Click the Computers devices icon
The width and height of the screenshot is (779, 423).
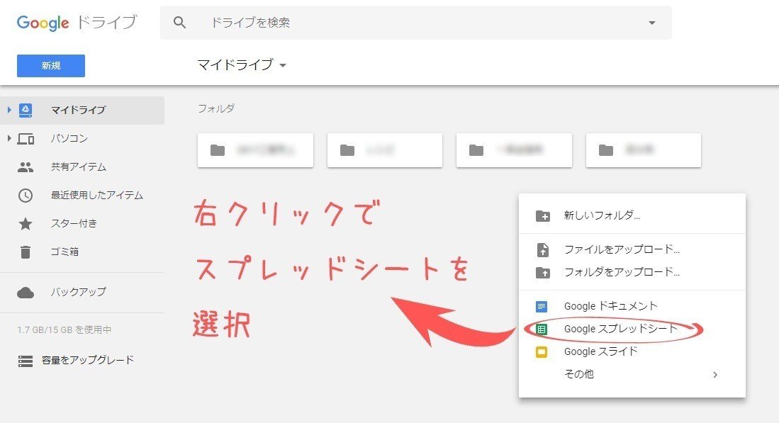point(26,138)
